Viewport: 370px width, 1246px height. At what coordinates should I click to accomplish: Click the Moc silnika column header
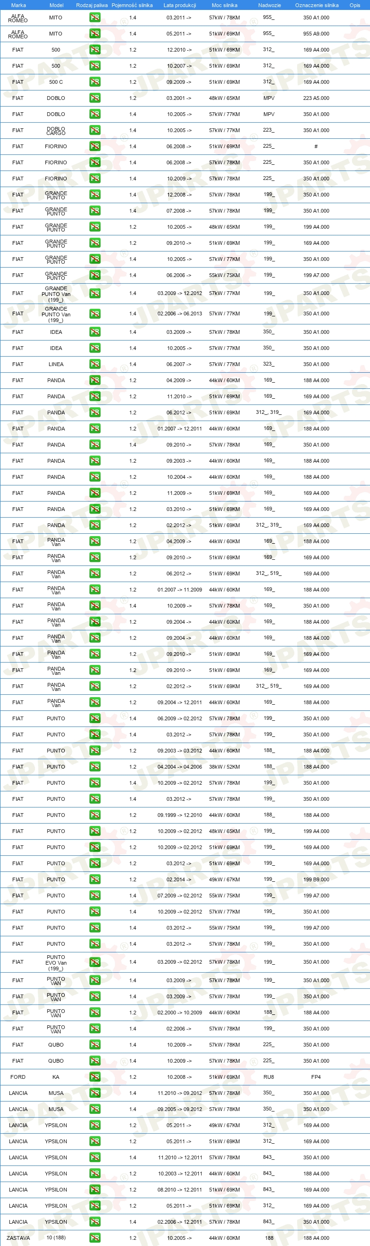click(225, 5)
